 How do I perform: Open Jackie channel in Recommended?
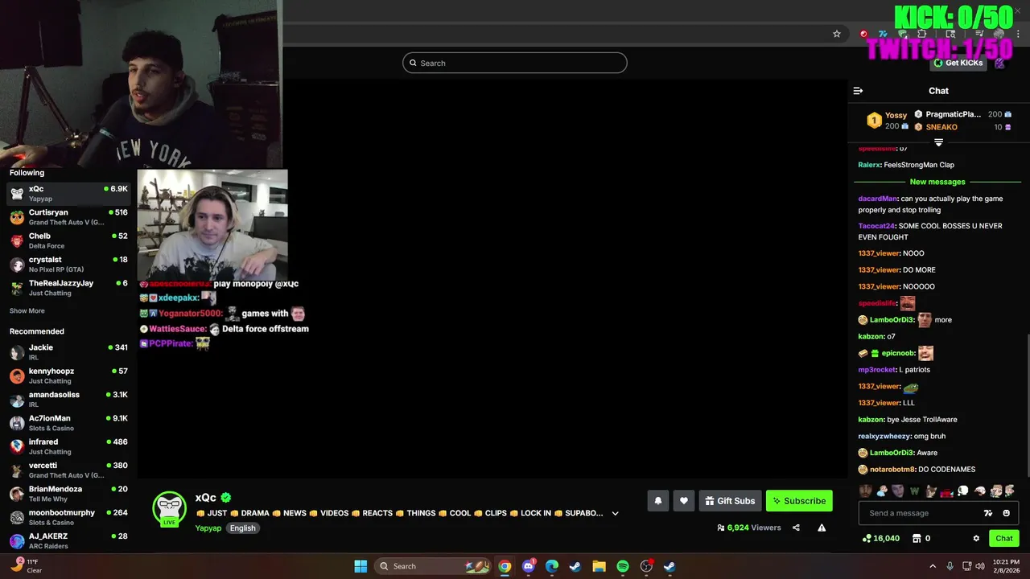pos(68,352)
